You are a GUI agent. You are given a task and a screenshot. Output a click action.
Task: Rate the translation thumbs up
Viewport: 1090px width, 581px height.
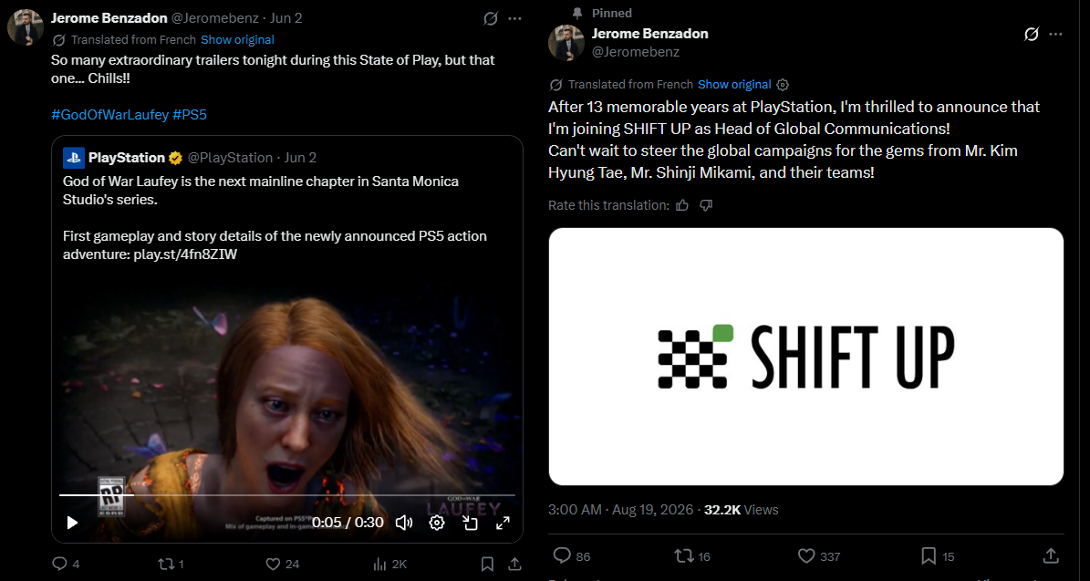click(x=682, y=205)
